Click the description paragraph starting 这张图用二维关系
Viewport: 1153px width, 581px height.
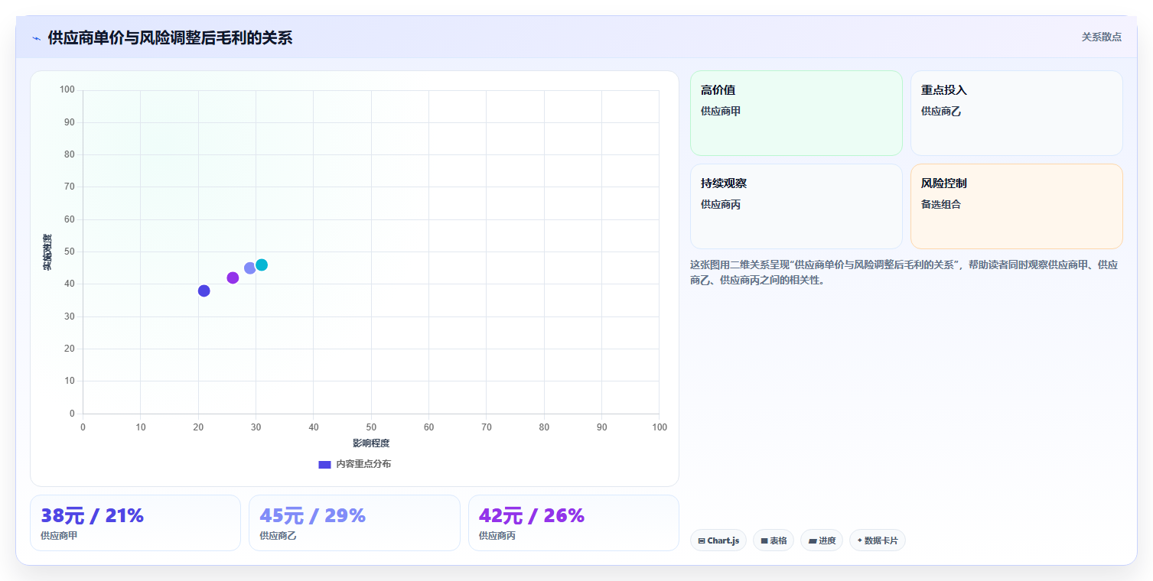point(905,272)
